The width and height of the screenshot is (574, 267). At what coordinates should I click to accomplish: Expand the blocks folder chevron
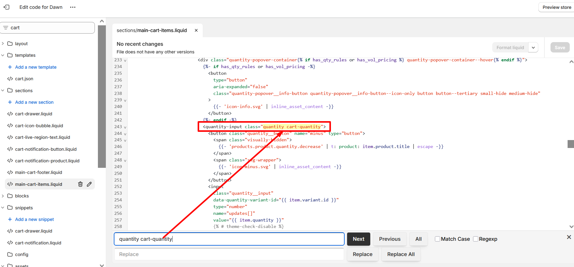click(3, 196)
